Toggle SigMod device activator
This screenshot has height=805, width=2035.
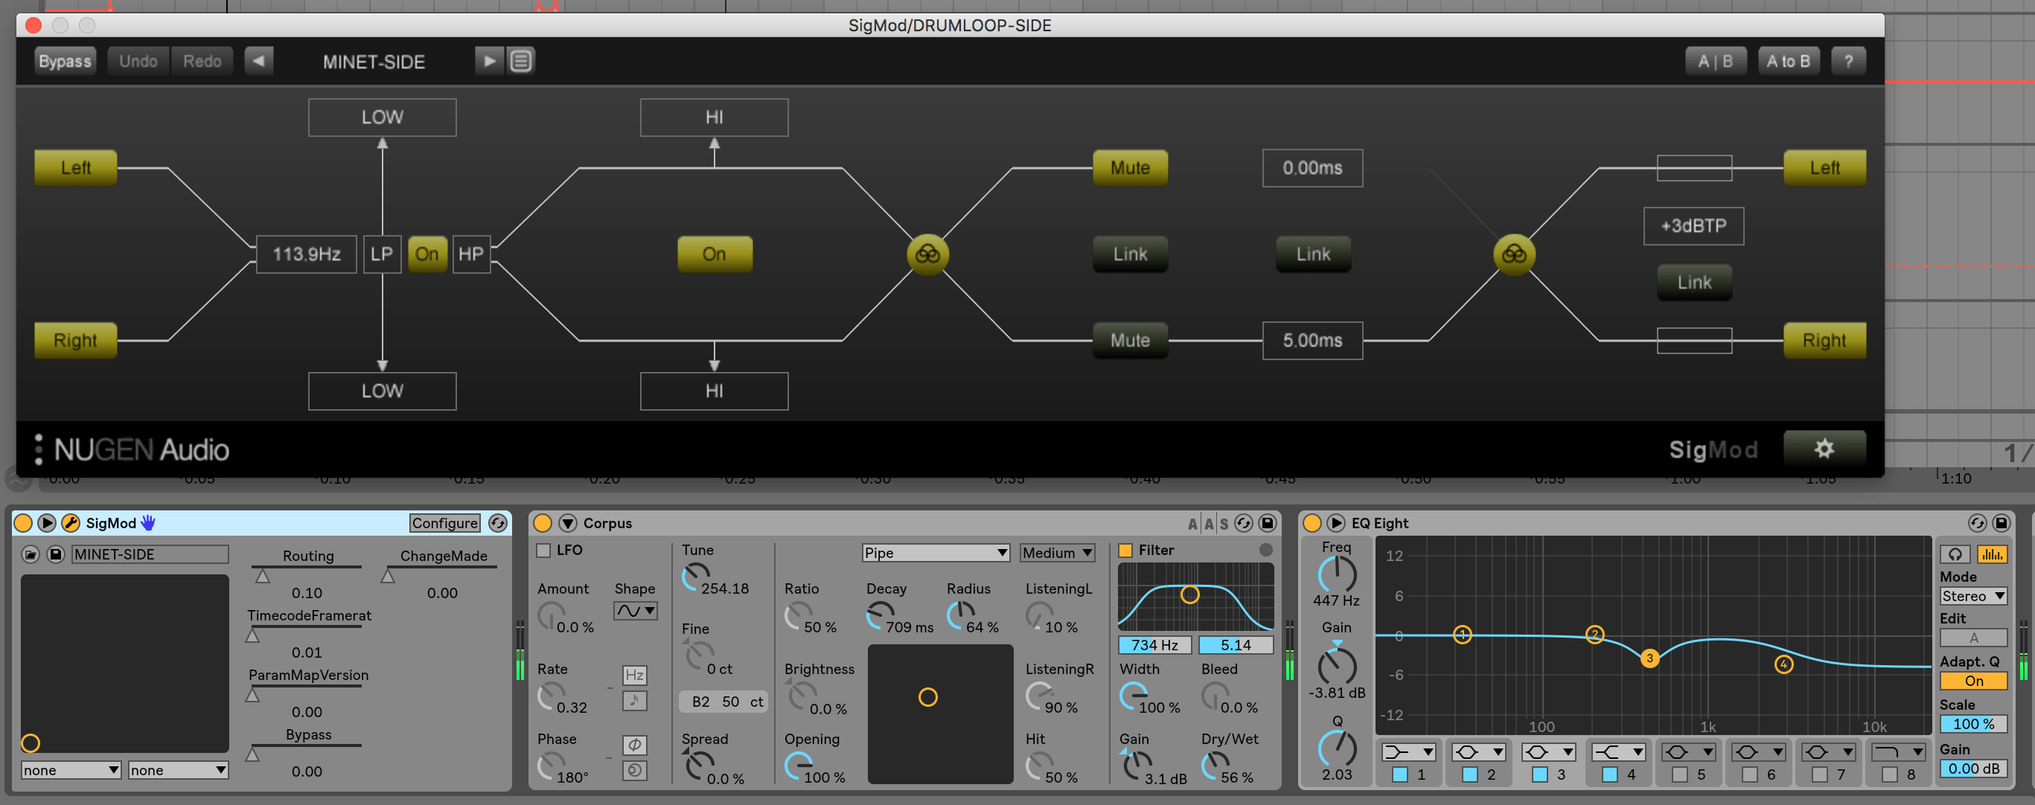(x=23, y=523)
